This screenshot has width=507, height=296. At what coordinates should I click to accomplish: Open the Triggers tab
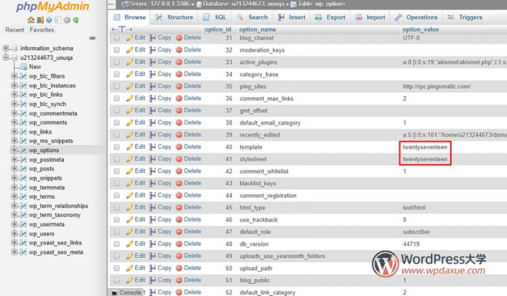(x=465, y=18)
